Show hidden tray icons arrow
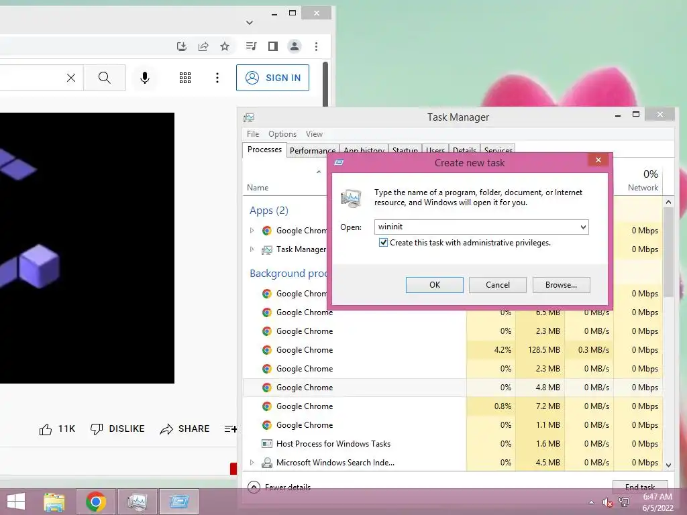This screenshot has height=515, width=687. (592, 502)
